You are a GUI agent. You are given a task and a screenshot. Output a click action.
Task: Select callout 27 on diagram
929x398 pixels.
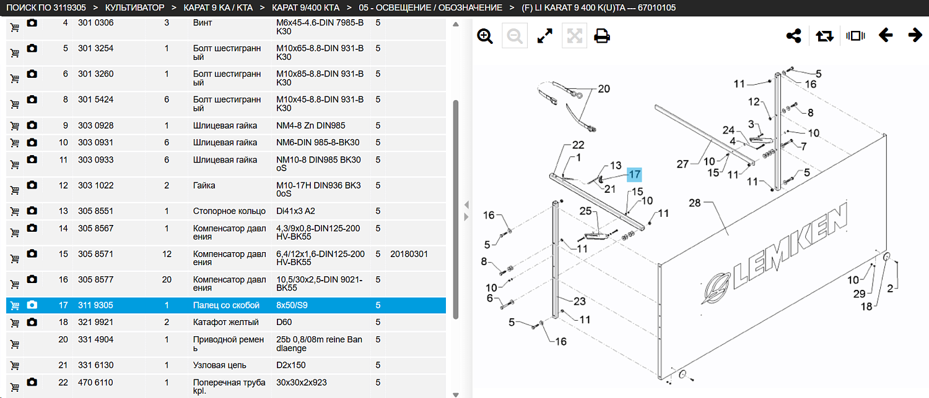click(683, 164)
